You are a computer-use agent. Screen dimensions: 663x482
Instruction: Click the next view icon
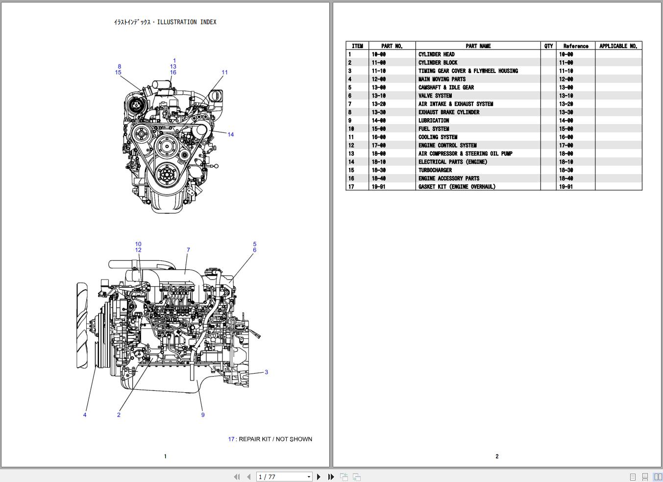click(357, 477)
